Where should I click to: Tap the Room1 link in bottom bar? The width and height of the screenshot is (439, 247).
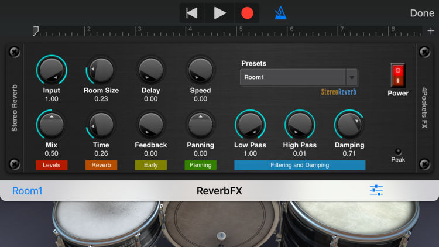click(x=28, y=191)
